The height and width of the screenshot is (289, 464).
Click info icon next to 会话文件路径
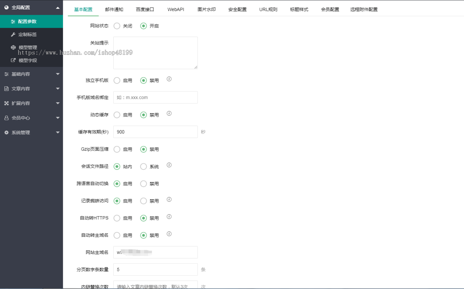[x=169, y=165]
